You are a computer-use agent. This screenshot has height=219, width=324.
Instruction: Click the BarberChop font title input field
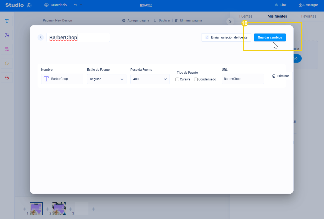[x=78, y=37]
